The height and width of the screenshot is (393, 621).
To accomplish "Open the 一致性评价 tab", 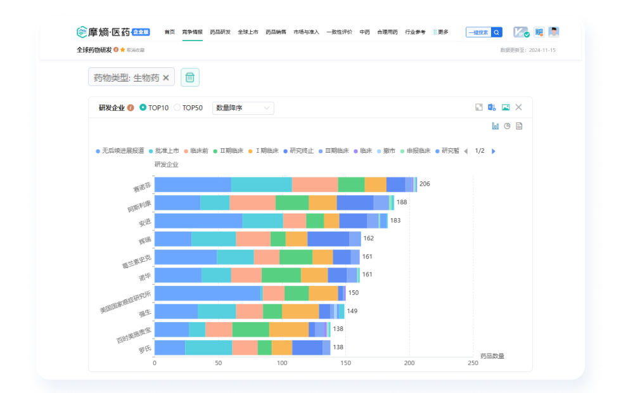I will click(339, 32).
